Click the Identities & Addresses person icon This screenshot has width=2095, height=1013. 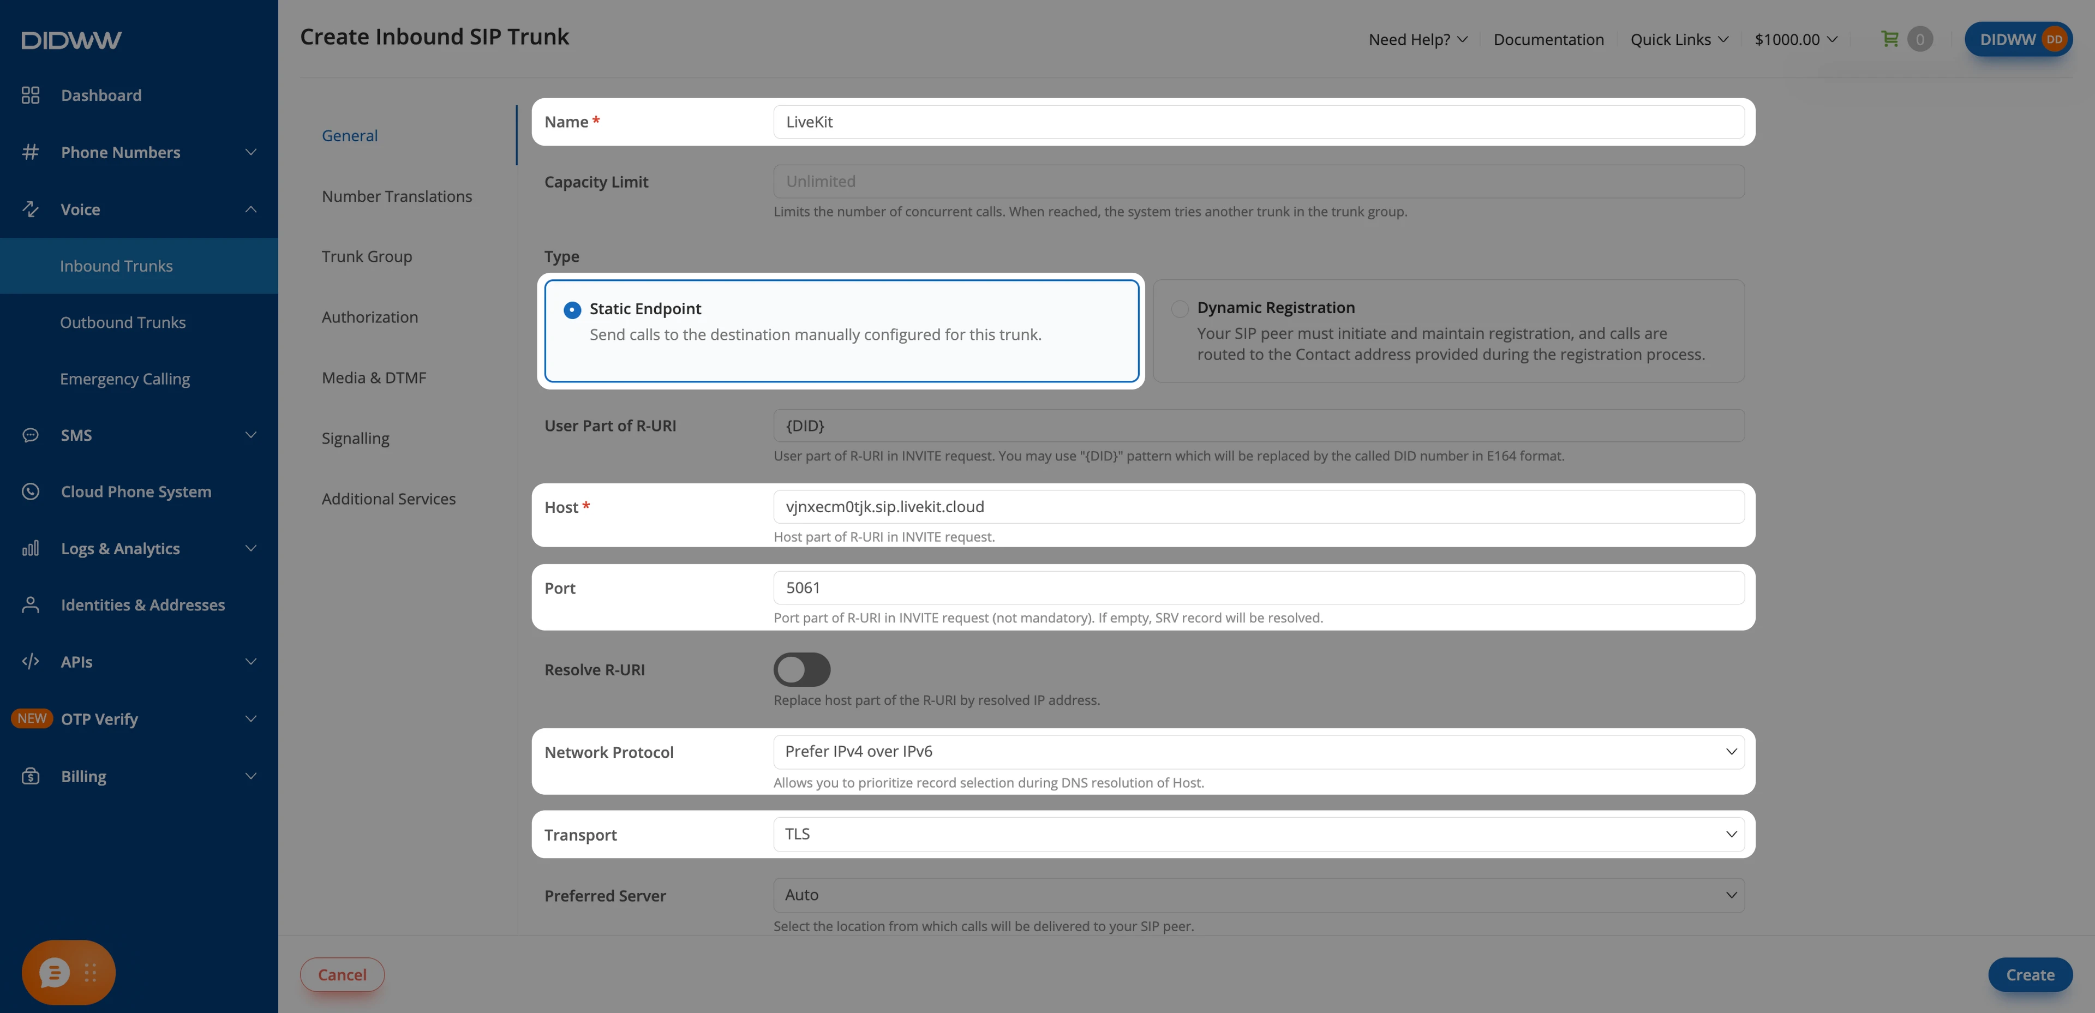point(30,605)
